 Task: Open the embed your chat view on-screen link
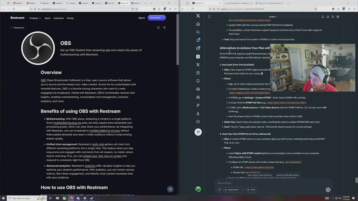102,156
